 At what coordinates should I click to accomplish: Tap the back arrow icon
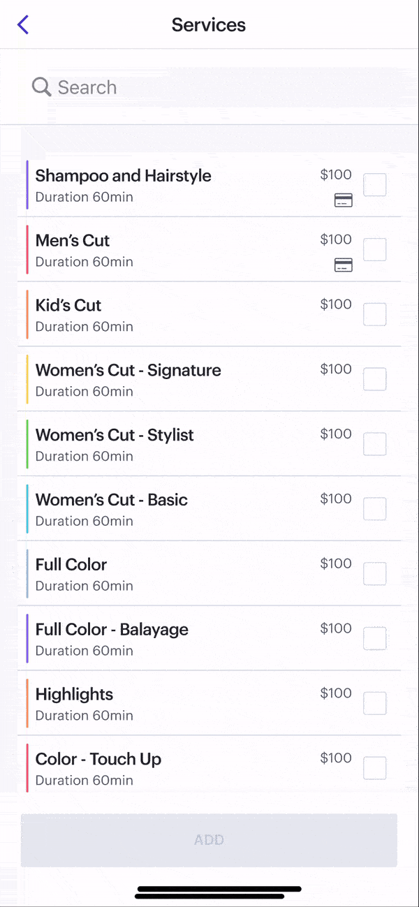(23, 25)
